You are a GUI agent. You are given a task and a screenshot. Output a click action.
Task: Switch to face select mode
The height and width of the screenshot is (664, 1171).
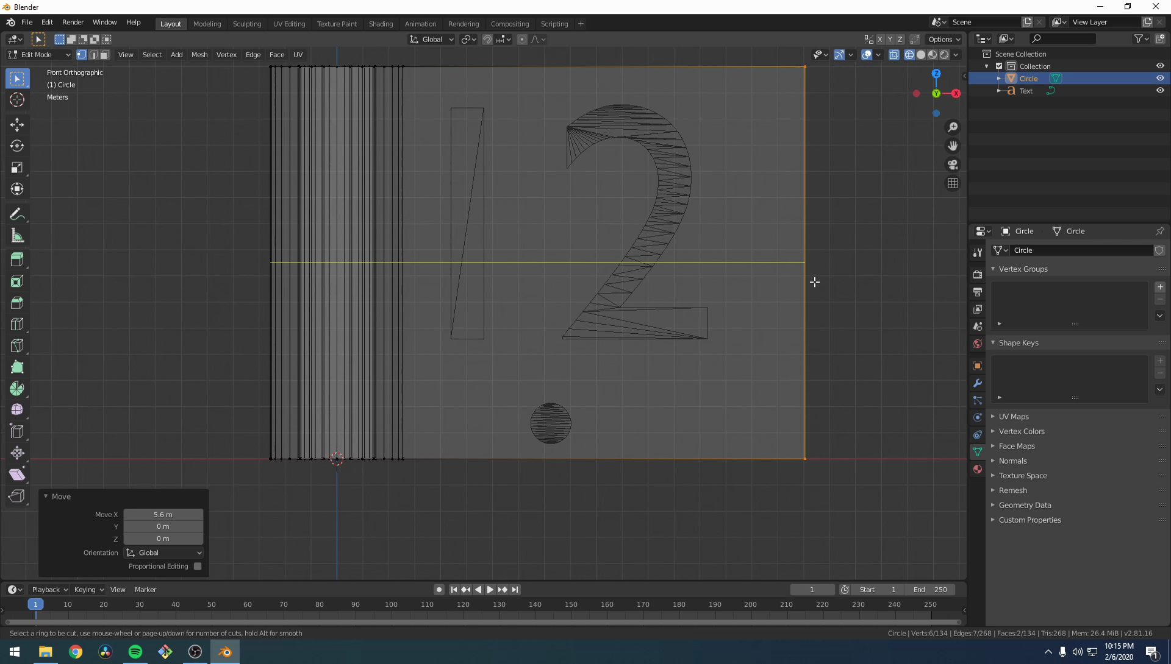pyautogui.click(x=104, y=55)
